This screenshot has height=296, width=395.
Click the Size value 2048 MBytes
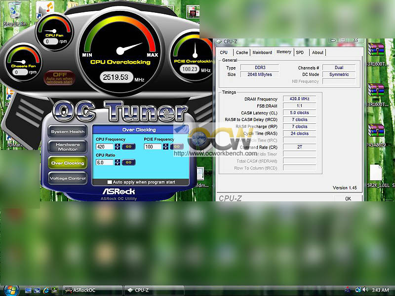260,74
